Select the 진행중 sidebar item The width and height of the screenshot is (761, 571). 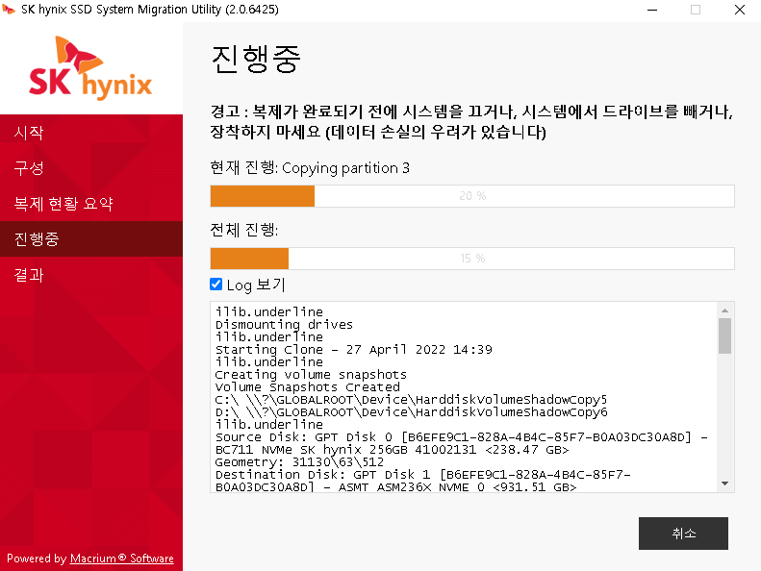tap(91, 238)
